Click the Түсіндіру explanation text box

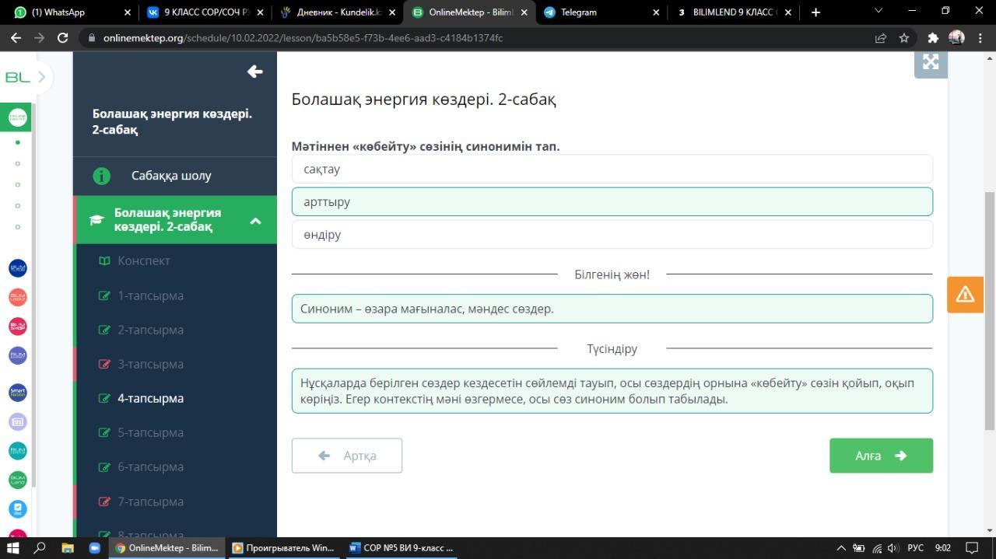(x=612, y=391)
